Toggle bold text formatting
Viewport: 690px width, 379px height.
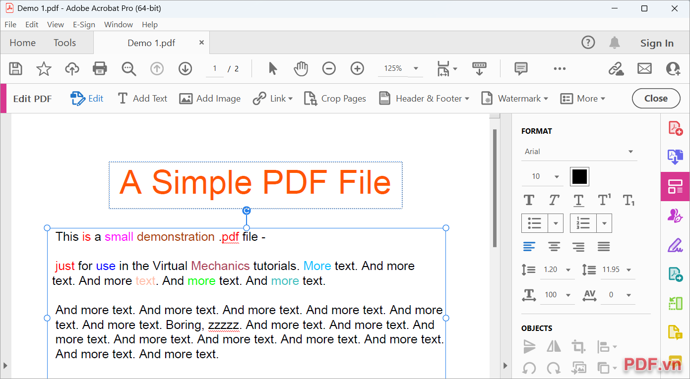point(529,200)
